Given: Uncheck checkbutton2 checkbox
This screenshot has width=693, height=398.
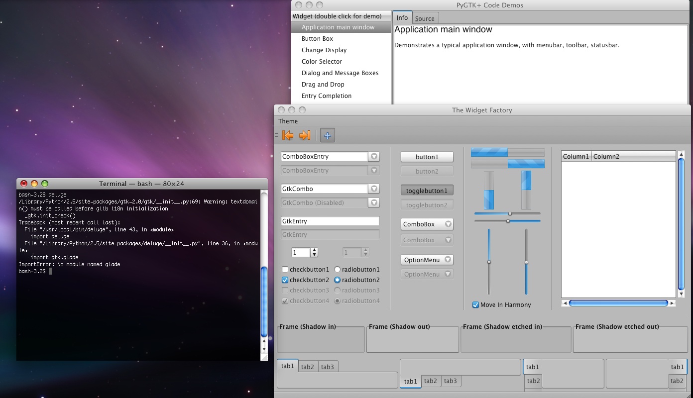Looking at the screenshot, I should 285,280.
